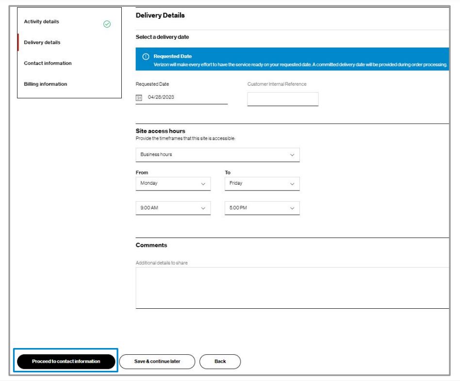460x381 pixels.
Task: Click the Select a delivery date heading
Action: tap(162, 37)
